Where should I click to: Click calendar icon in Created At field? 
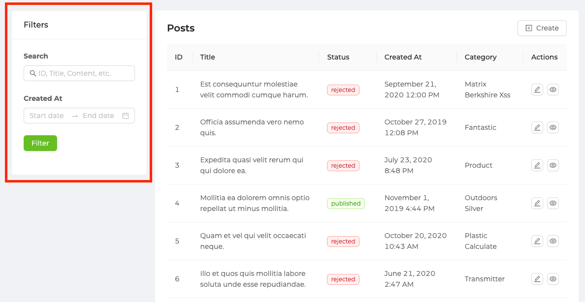point(126,116)
